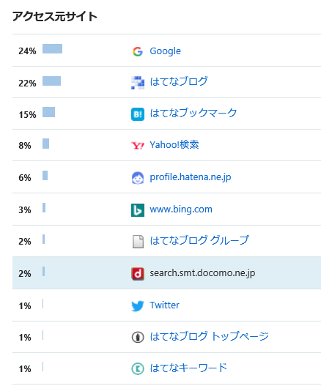The image size is (321, 386).
Task: Open the search.smt.docomo.ne.jp link
Action: click(202, 273)
